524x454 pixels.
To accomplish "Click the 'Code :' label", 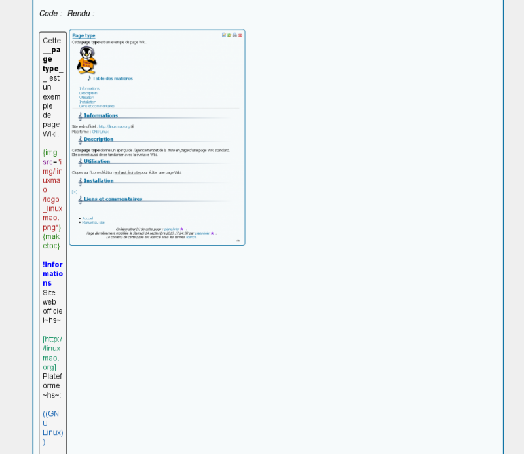I will click(x=51, y=14).
